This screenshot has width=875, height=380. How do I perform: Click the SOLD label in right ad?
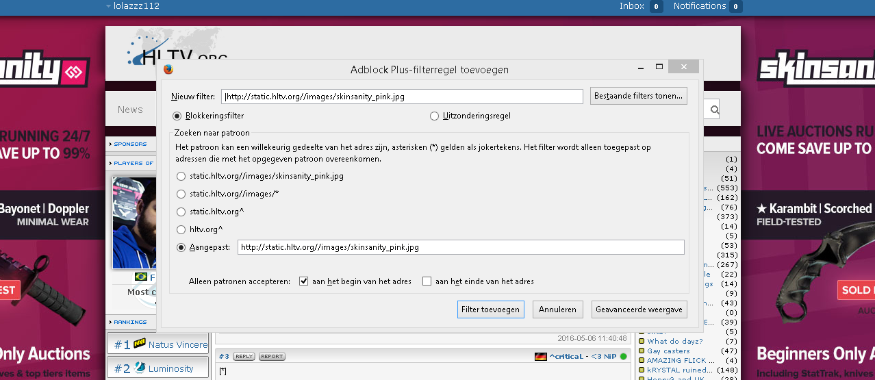tap(856, 290)
